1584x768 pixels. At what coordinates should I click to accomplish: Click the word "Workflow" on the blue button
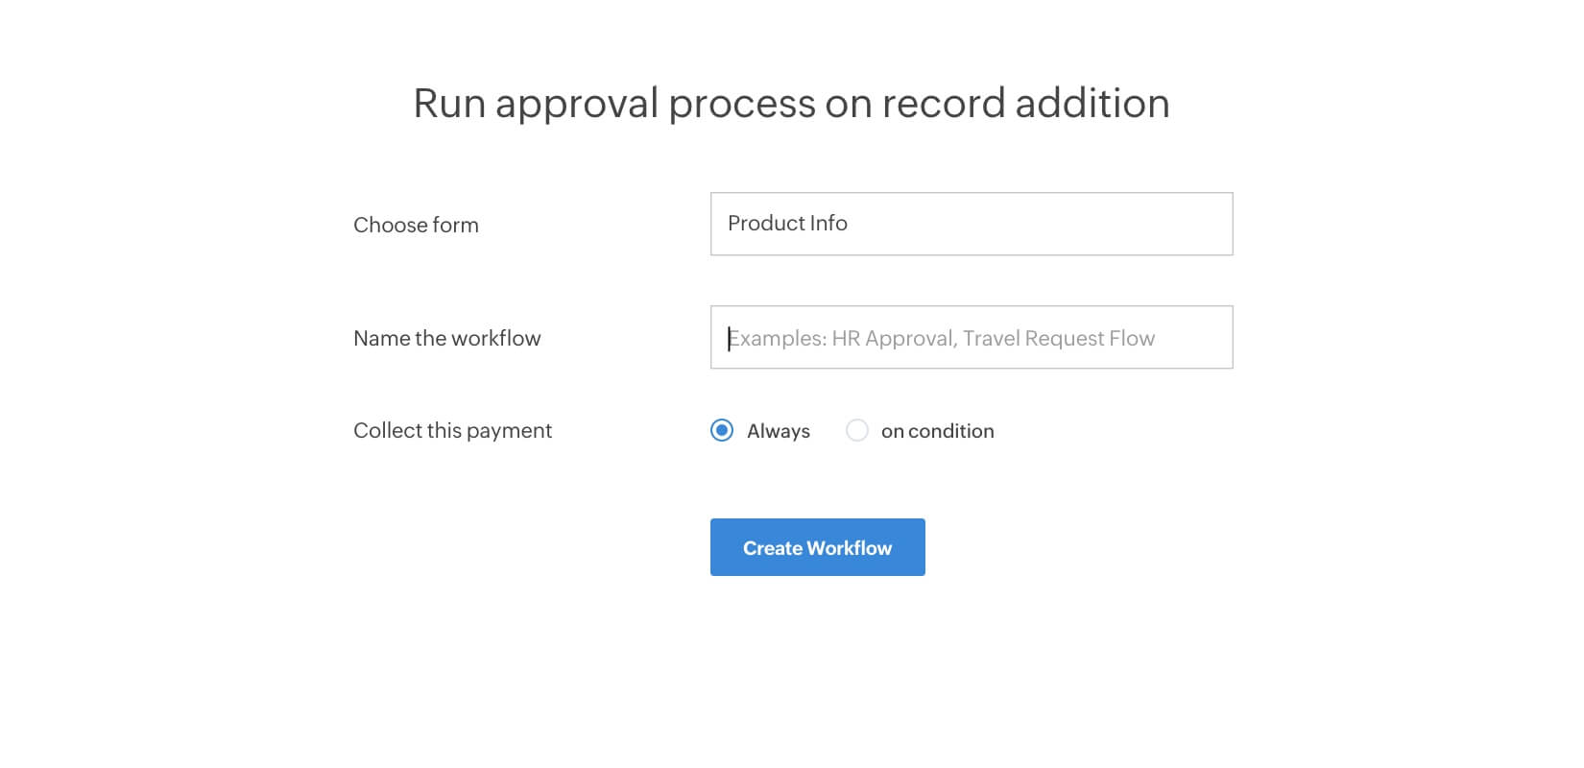pyautogui.click(x=850, y=548)
